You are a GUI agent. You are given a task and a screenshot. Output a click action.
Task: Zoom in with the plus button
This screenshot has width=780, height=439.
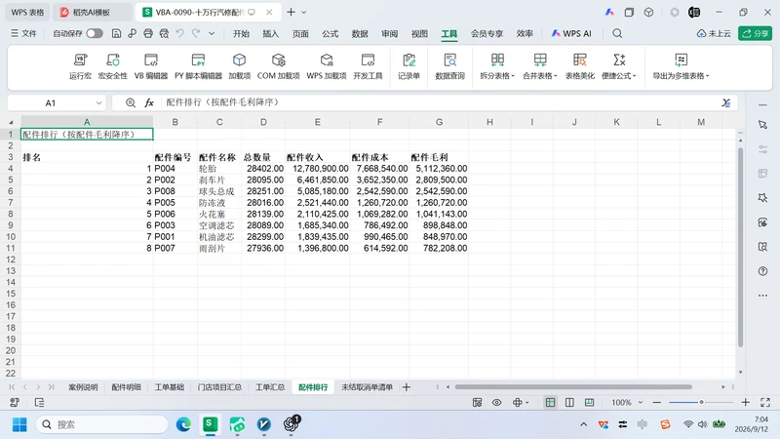coord(745,402)
